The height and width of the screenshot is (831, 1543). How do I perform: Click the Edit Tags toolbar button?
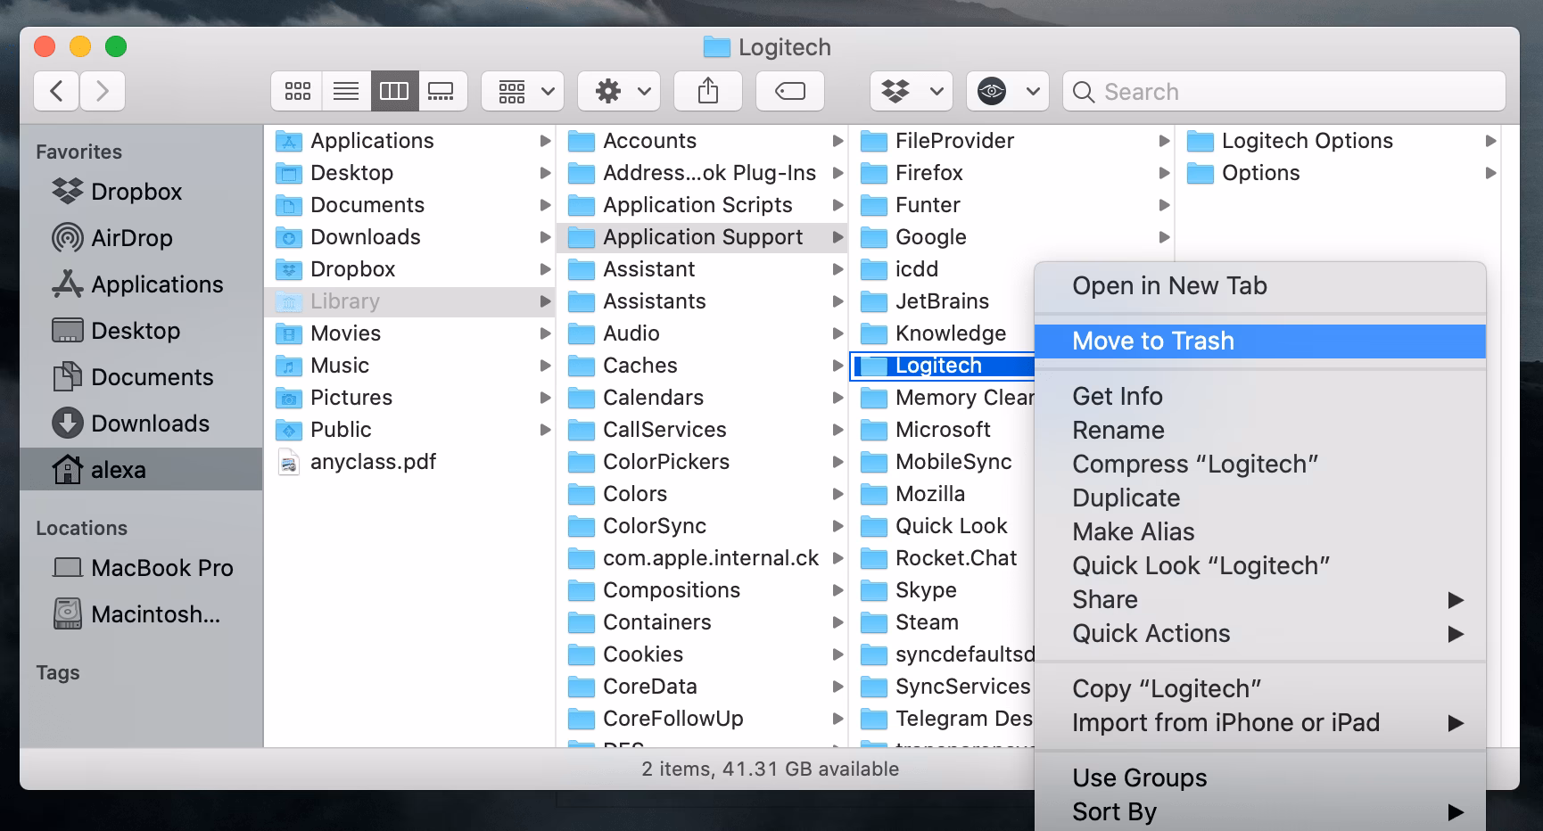pyautogui.click(x=790, y=91)
